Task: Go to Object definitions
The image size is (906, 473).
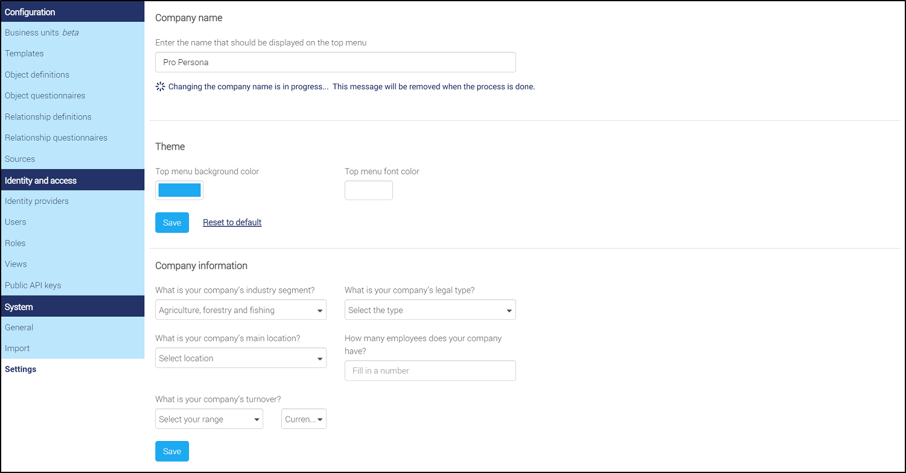Action: click(37, 75)
